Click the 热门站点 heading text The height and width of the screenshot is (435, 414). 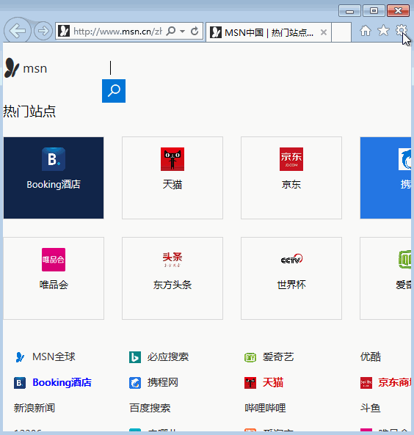(29, 112)
